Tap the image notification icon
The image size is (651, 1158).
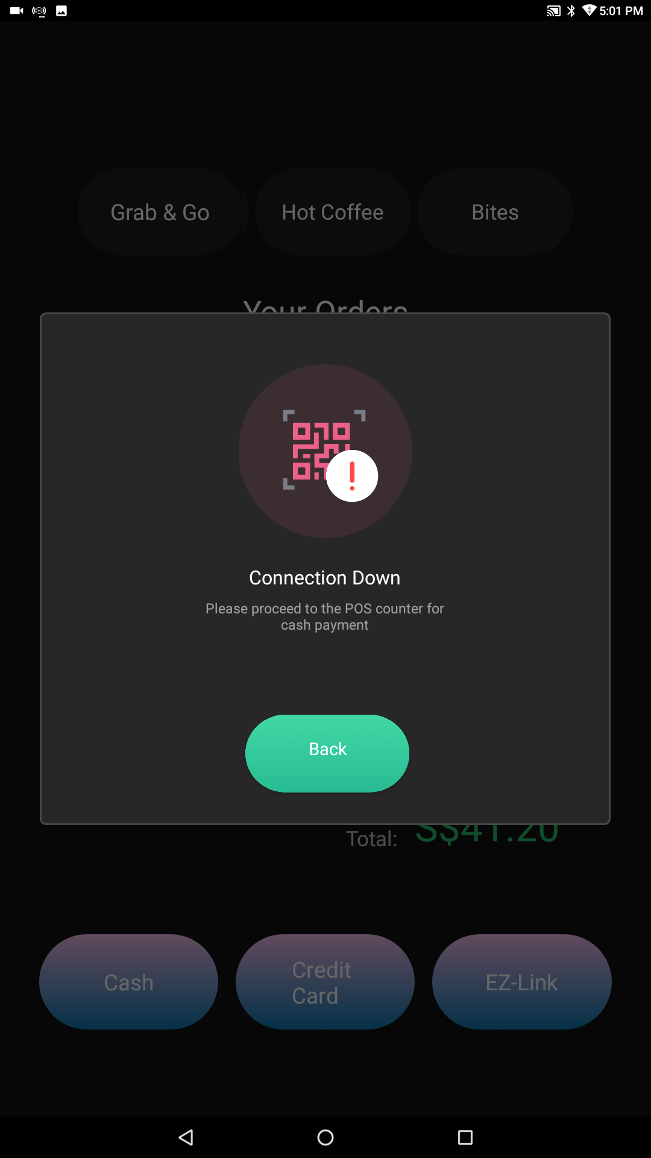(61, 11)
